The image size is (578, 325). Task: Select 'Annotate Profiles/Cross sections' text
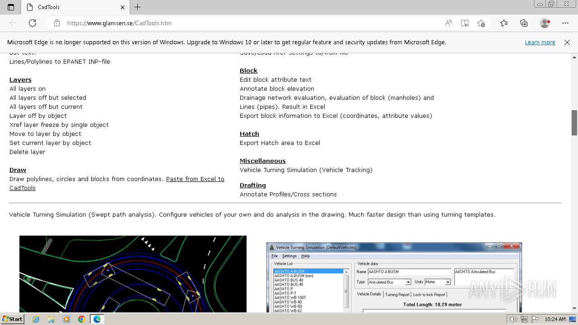coord(288,194)
